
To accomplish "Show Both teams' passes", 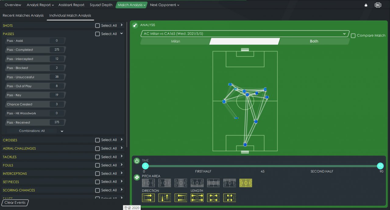I will (x=314, y=41).
